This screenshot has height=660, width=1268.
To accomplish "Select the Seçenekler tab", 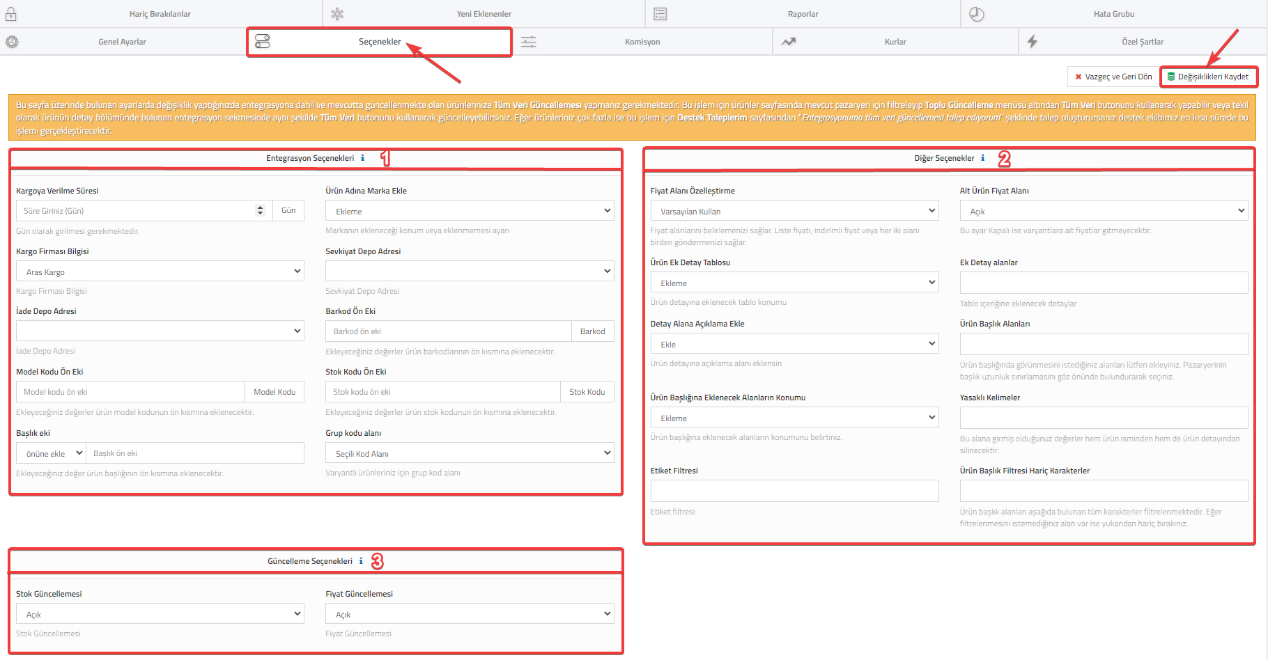I will [380, 42].
